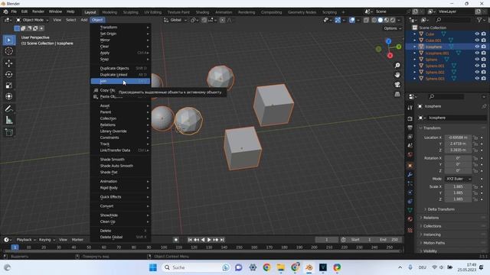Hide Cube in outliner viewport

[x=477, y=34]
